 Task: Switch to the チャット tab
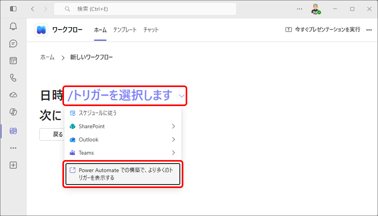(x=151, y=30)
